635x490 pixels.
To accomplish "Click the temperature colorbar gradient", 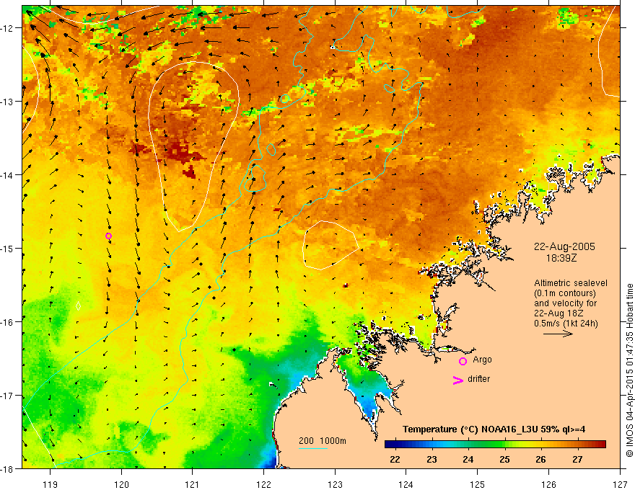I will pyautogui.click(x=495, y=445).
